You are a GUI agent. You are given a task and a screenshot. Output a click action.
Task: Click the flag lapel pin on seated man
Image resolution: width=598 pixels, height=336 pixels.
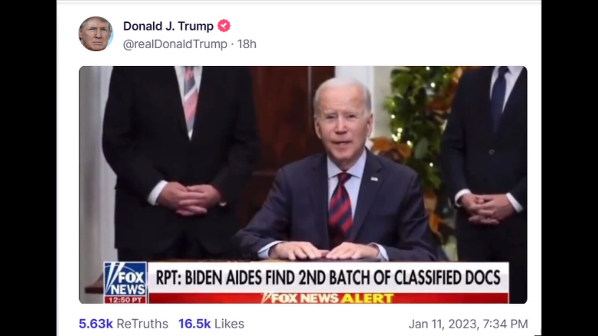(374, 179)
